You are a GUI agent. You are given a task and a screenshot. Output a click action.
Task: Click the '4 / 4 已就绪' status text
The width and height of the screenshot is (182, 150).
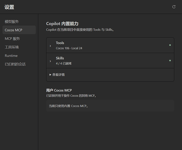64,63
